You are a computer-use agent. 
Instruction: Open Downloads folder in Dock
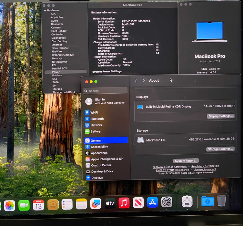pos(208,201)
